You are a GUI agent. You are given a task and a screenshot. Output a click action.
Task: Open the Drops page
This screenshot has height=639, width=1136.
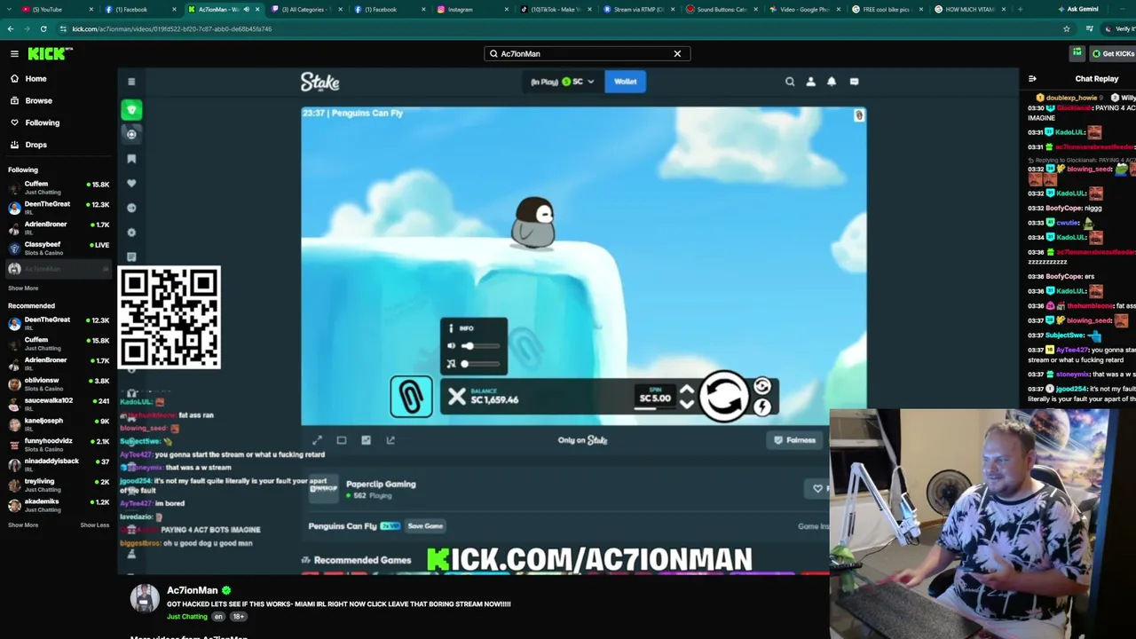tap(35, 145)
